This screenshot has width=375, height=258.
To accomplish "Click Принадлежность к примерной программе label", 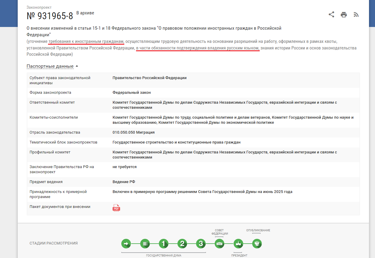I will pyautogui.click(x=58, y=194).
